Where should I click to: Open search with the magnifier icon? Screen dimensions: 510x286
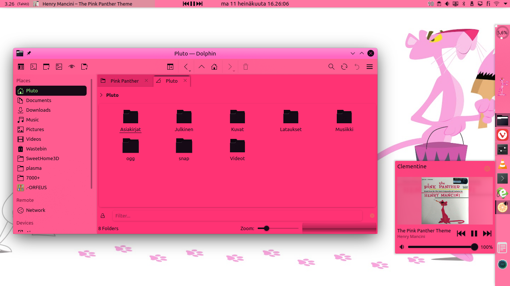(x=332, y=67)
